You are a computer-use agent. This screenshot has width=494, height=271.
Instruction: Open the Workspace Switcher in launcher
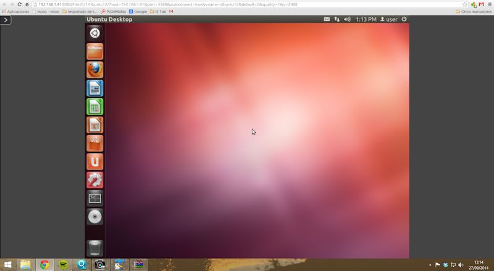[95, 199]
